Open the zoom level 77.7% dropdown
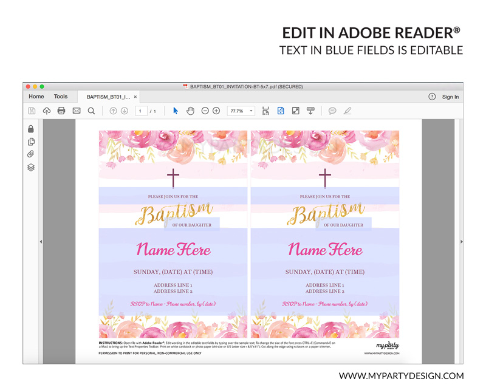This screenshot has height=387, width=486. coord(241,111)
